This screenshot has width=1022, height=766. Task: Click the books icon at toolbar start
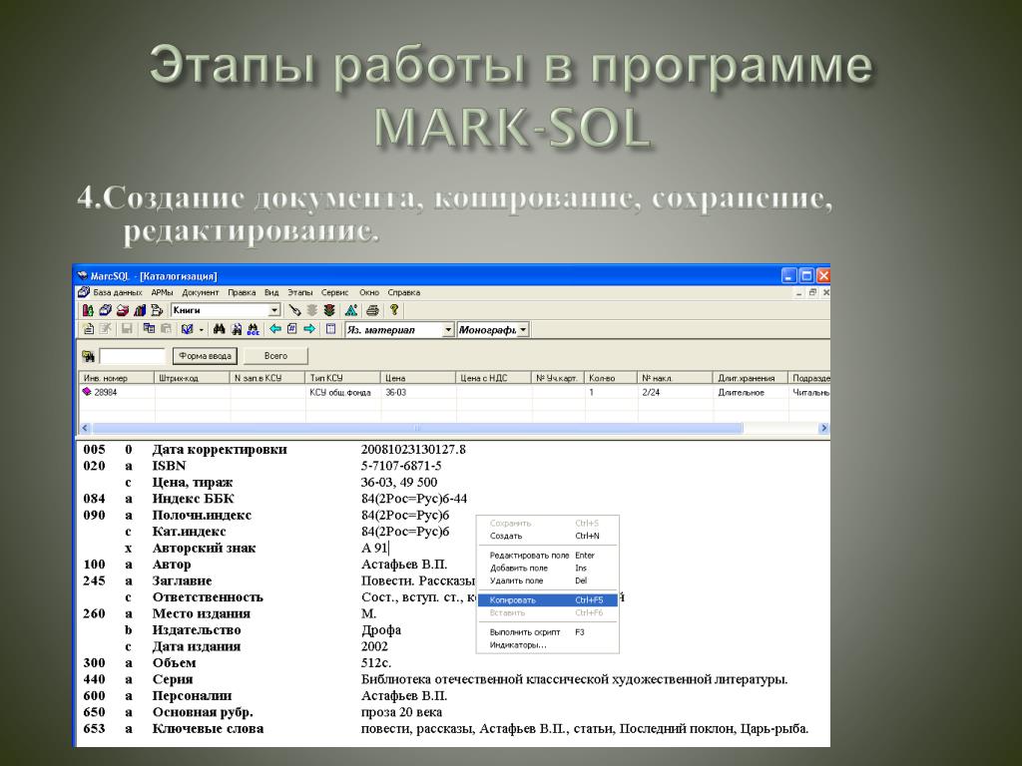click(88, 310)
